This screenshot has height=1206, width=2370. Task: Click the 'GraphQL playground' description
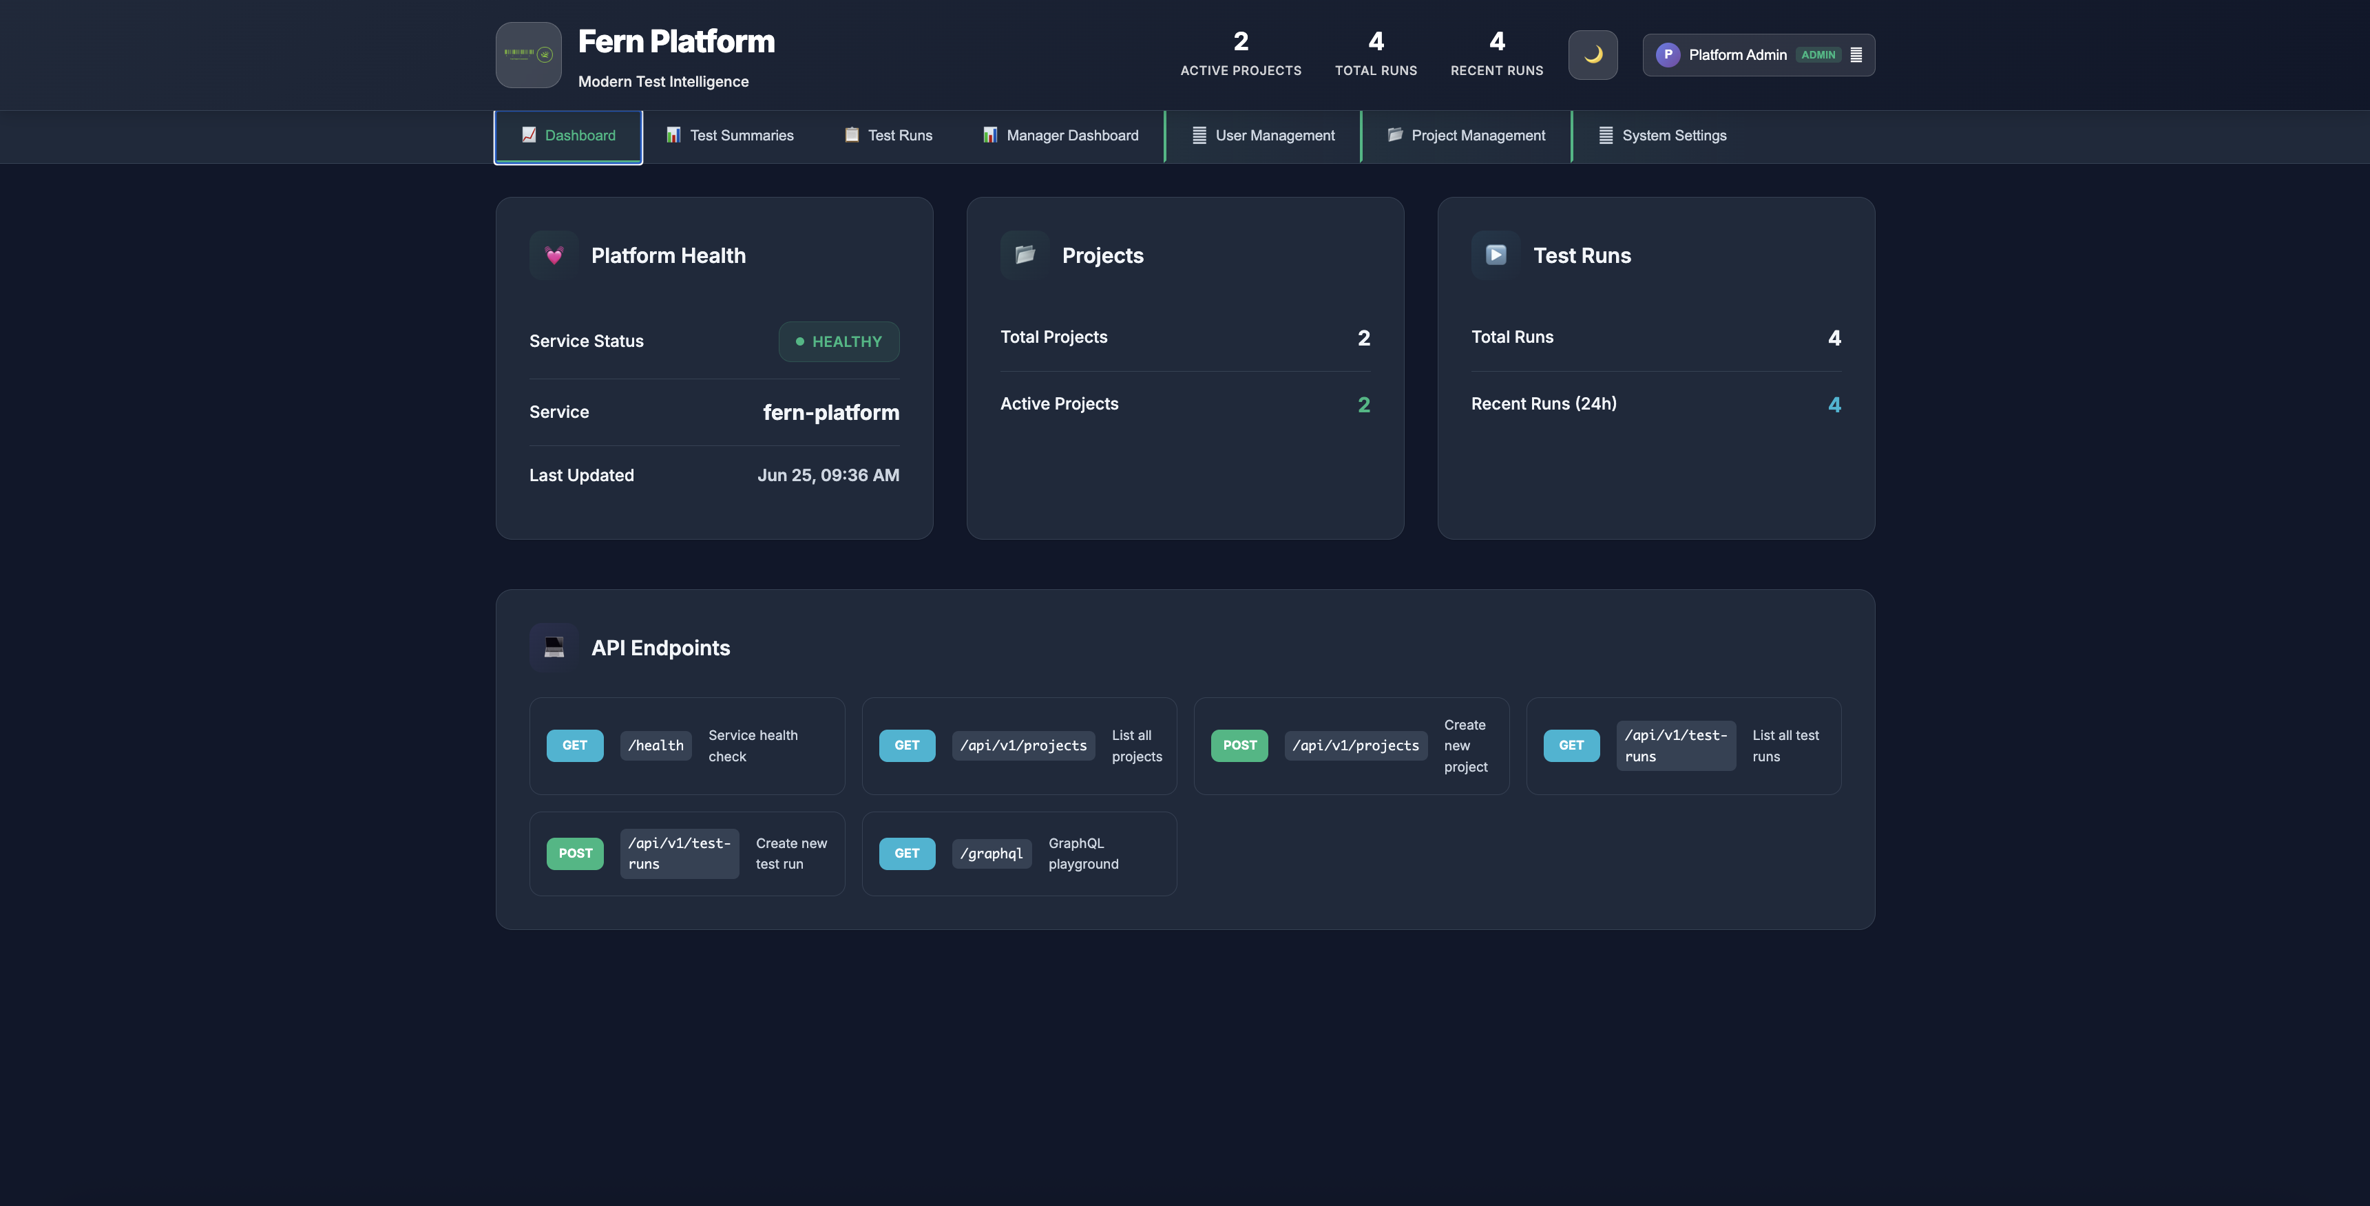tap(1084, 854)
